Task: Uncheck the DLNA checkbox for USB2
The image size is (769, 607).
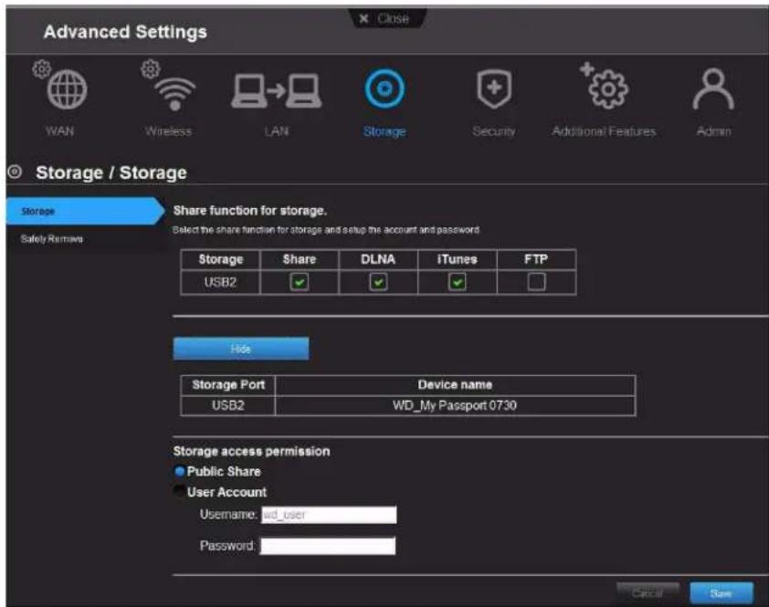Action: (x=378, y=282)
